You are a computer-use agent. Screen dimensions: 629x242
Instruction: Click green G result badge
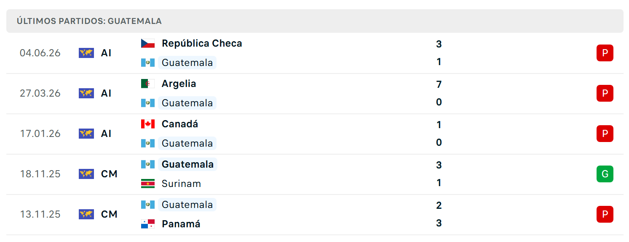click(605, 174)
